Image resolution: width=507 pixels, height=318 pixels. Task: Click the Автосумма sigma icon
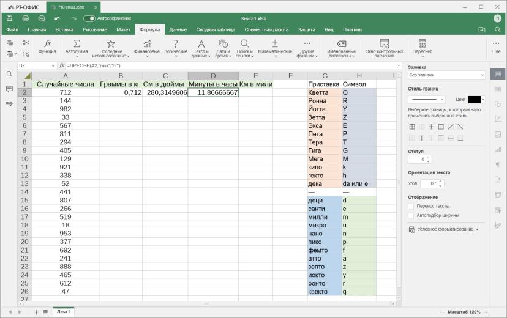pyautogui.click(x=77, y=43)
